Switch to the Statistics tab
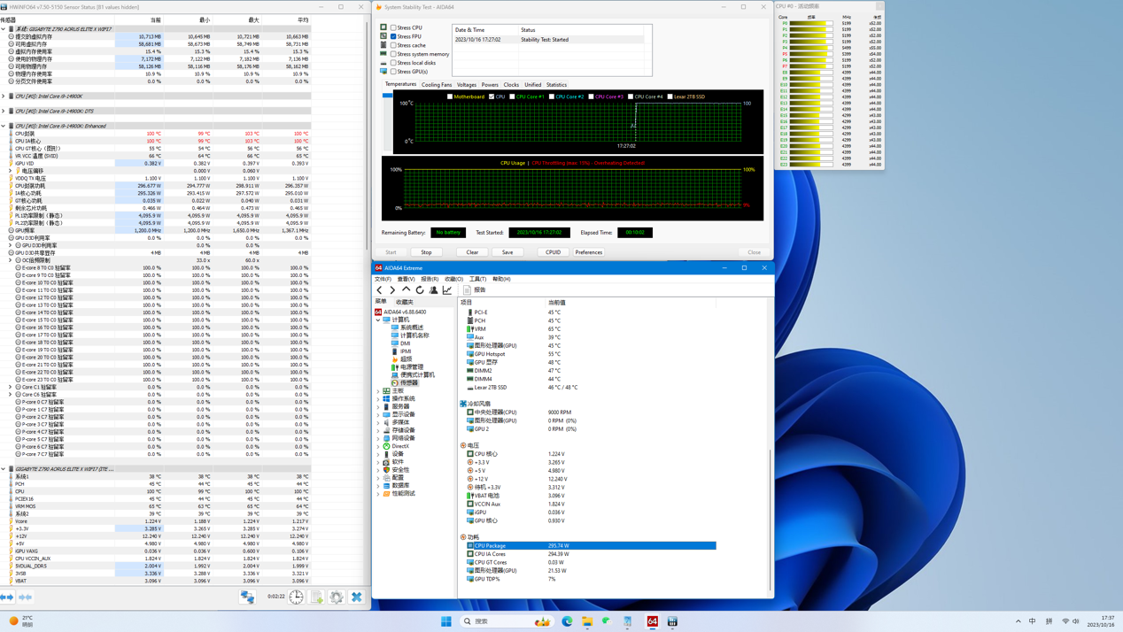 [x=556, y=85]
